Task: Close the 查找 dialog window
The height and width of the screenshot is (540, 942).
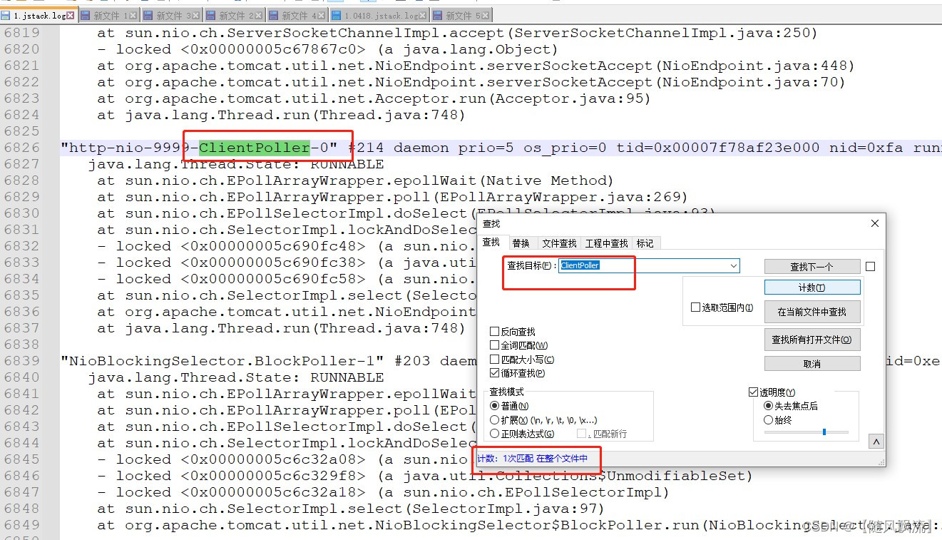Action: point(875,224)
